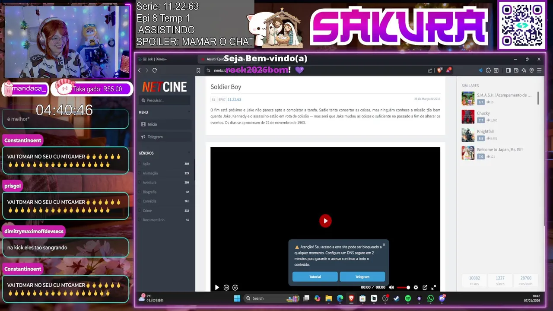Collapse the GÊNEROS section chevron

pos(189,153)
